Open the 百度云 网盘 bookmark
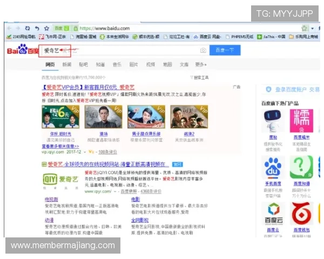324x259 pixels. 207,37
